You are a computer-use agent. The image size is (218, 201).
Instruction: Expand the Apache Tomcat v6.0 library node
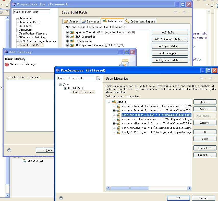click(68, 32)
